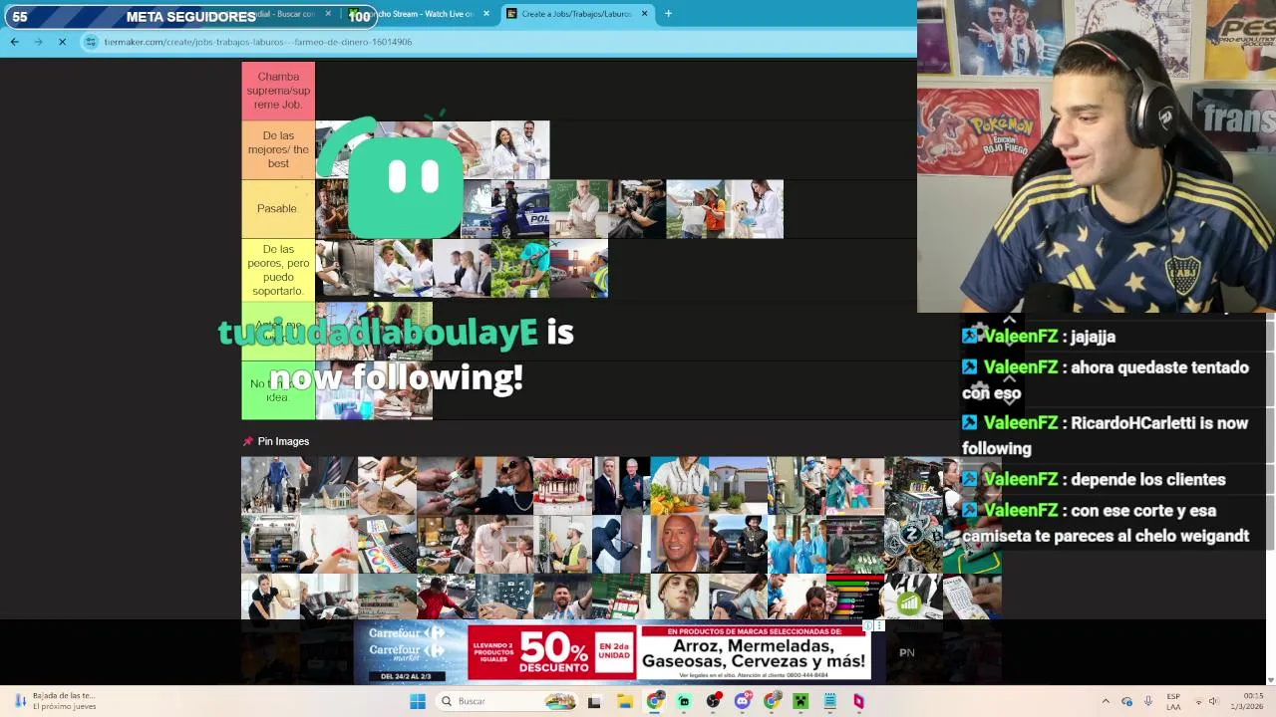1276x717 pixels.
Task: Pick the dog walker image from pool
Action: point(270,486)
